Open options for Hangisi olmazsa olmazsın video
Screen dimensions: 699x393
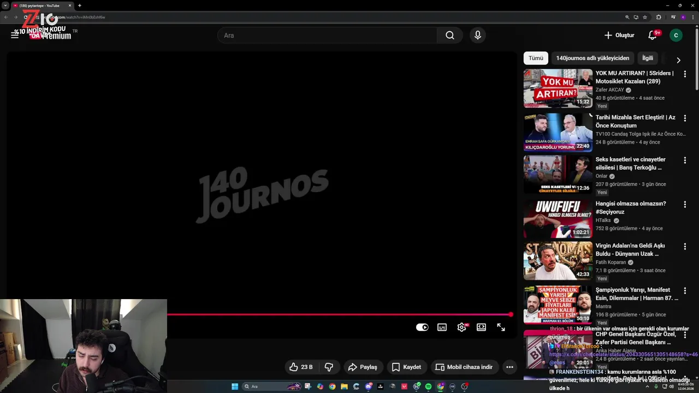685,204
